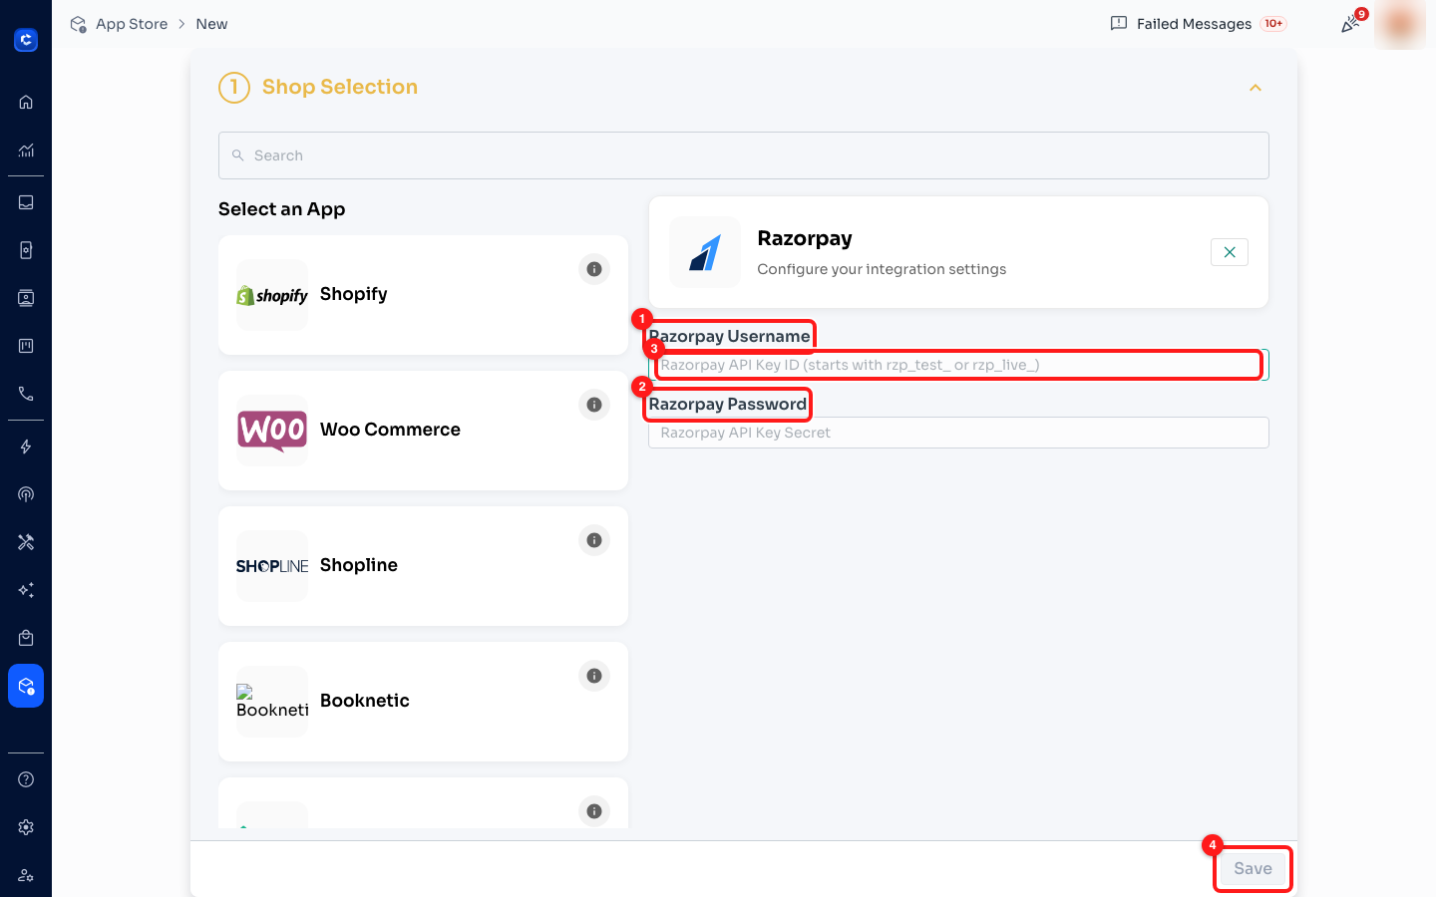This screenshot has height=897, width=1436.
Task: Open the analytics chart icon in sidebar
Action: click(x=26, y=150)
